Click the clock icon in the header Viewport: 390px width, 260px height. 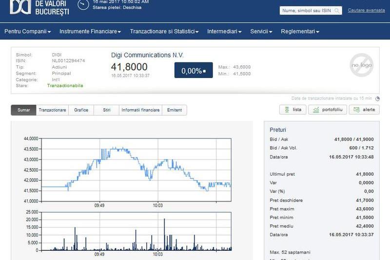point(84,4)
